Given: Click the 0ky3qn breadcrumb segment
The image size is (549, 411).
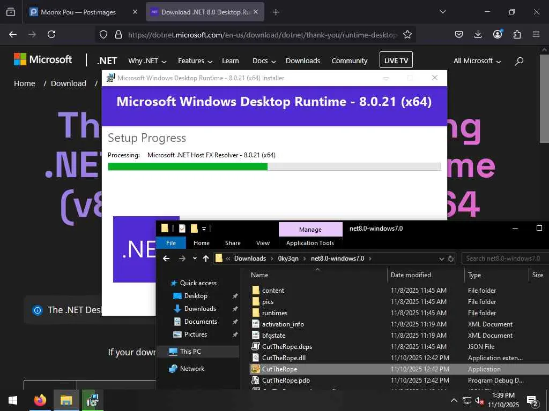Looking at the screenshot, I should 288,258.
